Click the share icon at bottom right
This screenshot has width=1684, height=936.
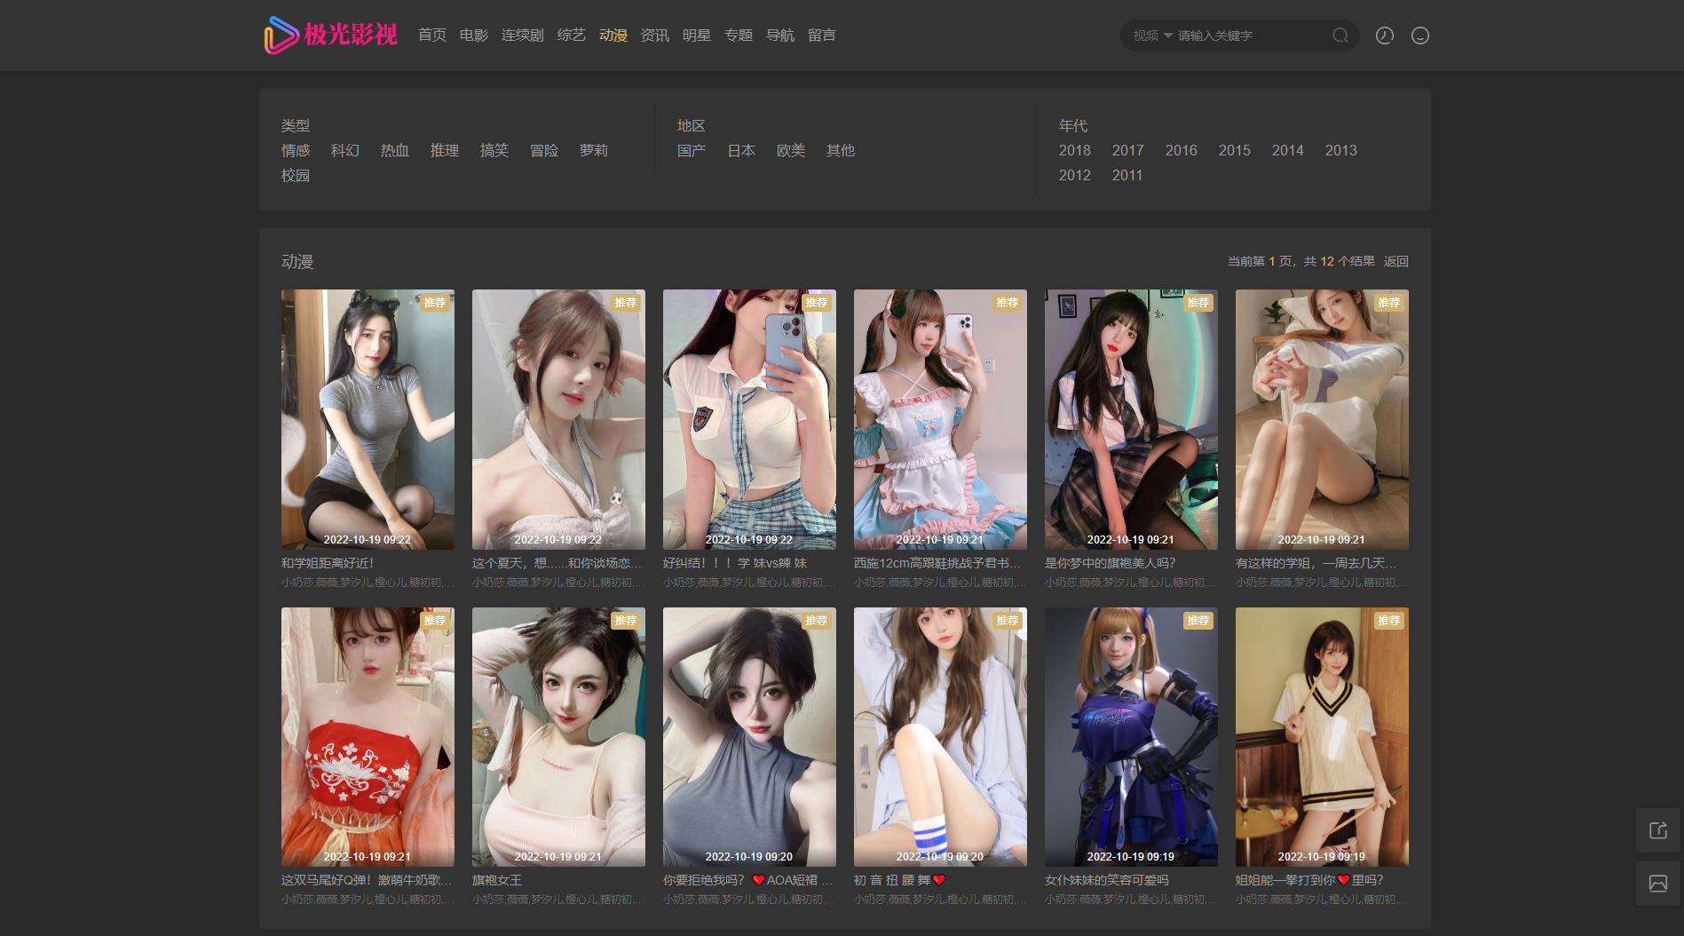[x=1657, y=830]
